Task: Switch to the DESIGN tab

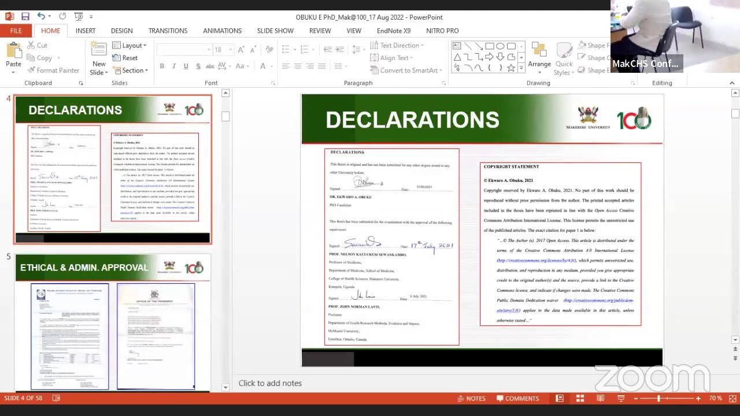Action: [x=121, y=31]
